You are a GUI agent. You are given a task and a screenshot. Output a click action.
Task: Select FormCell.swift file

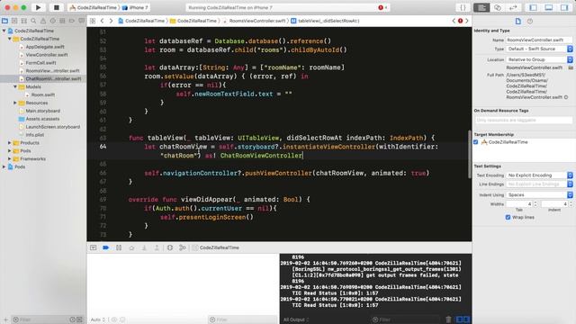(40, 63)
